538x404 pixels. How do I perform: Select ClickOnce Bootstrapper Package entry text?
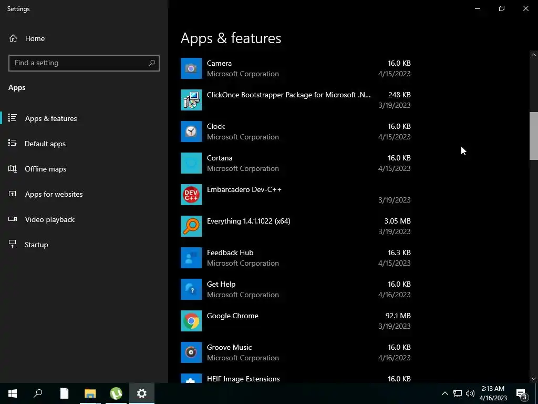click(288, 95)
